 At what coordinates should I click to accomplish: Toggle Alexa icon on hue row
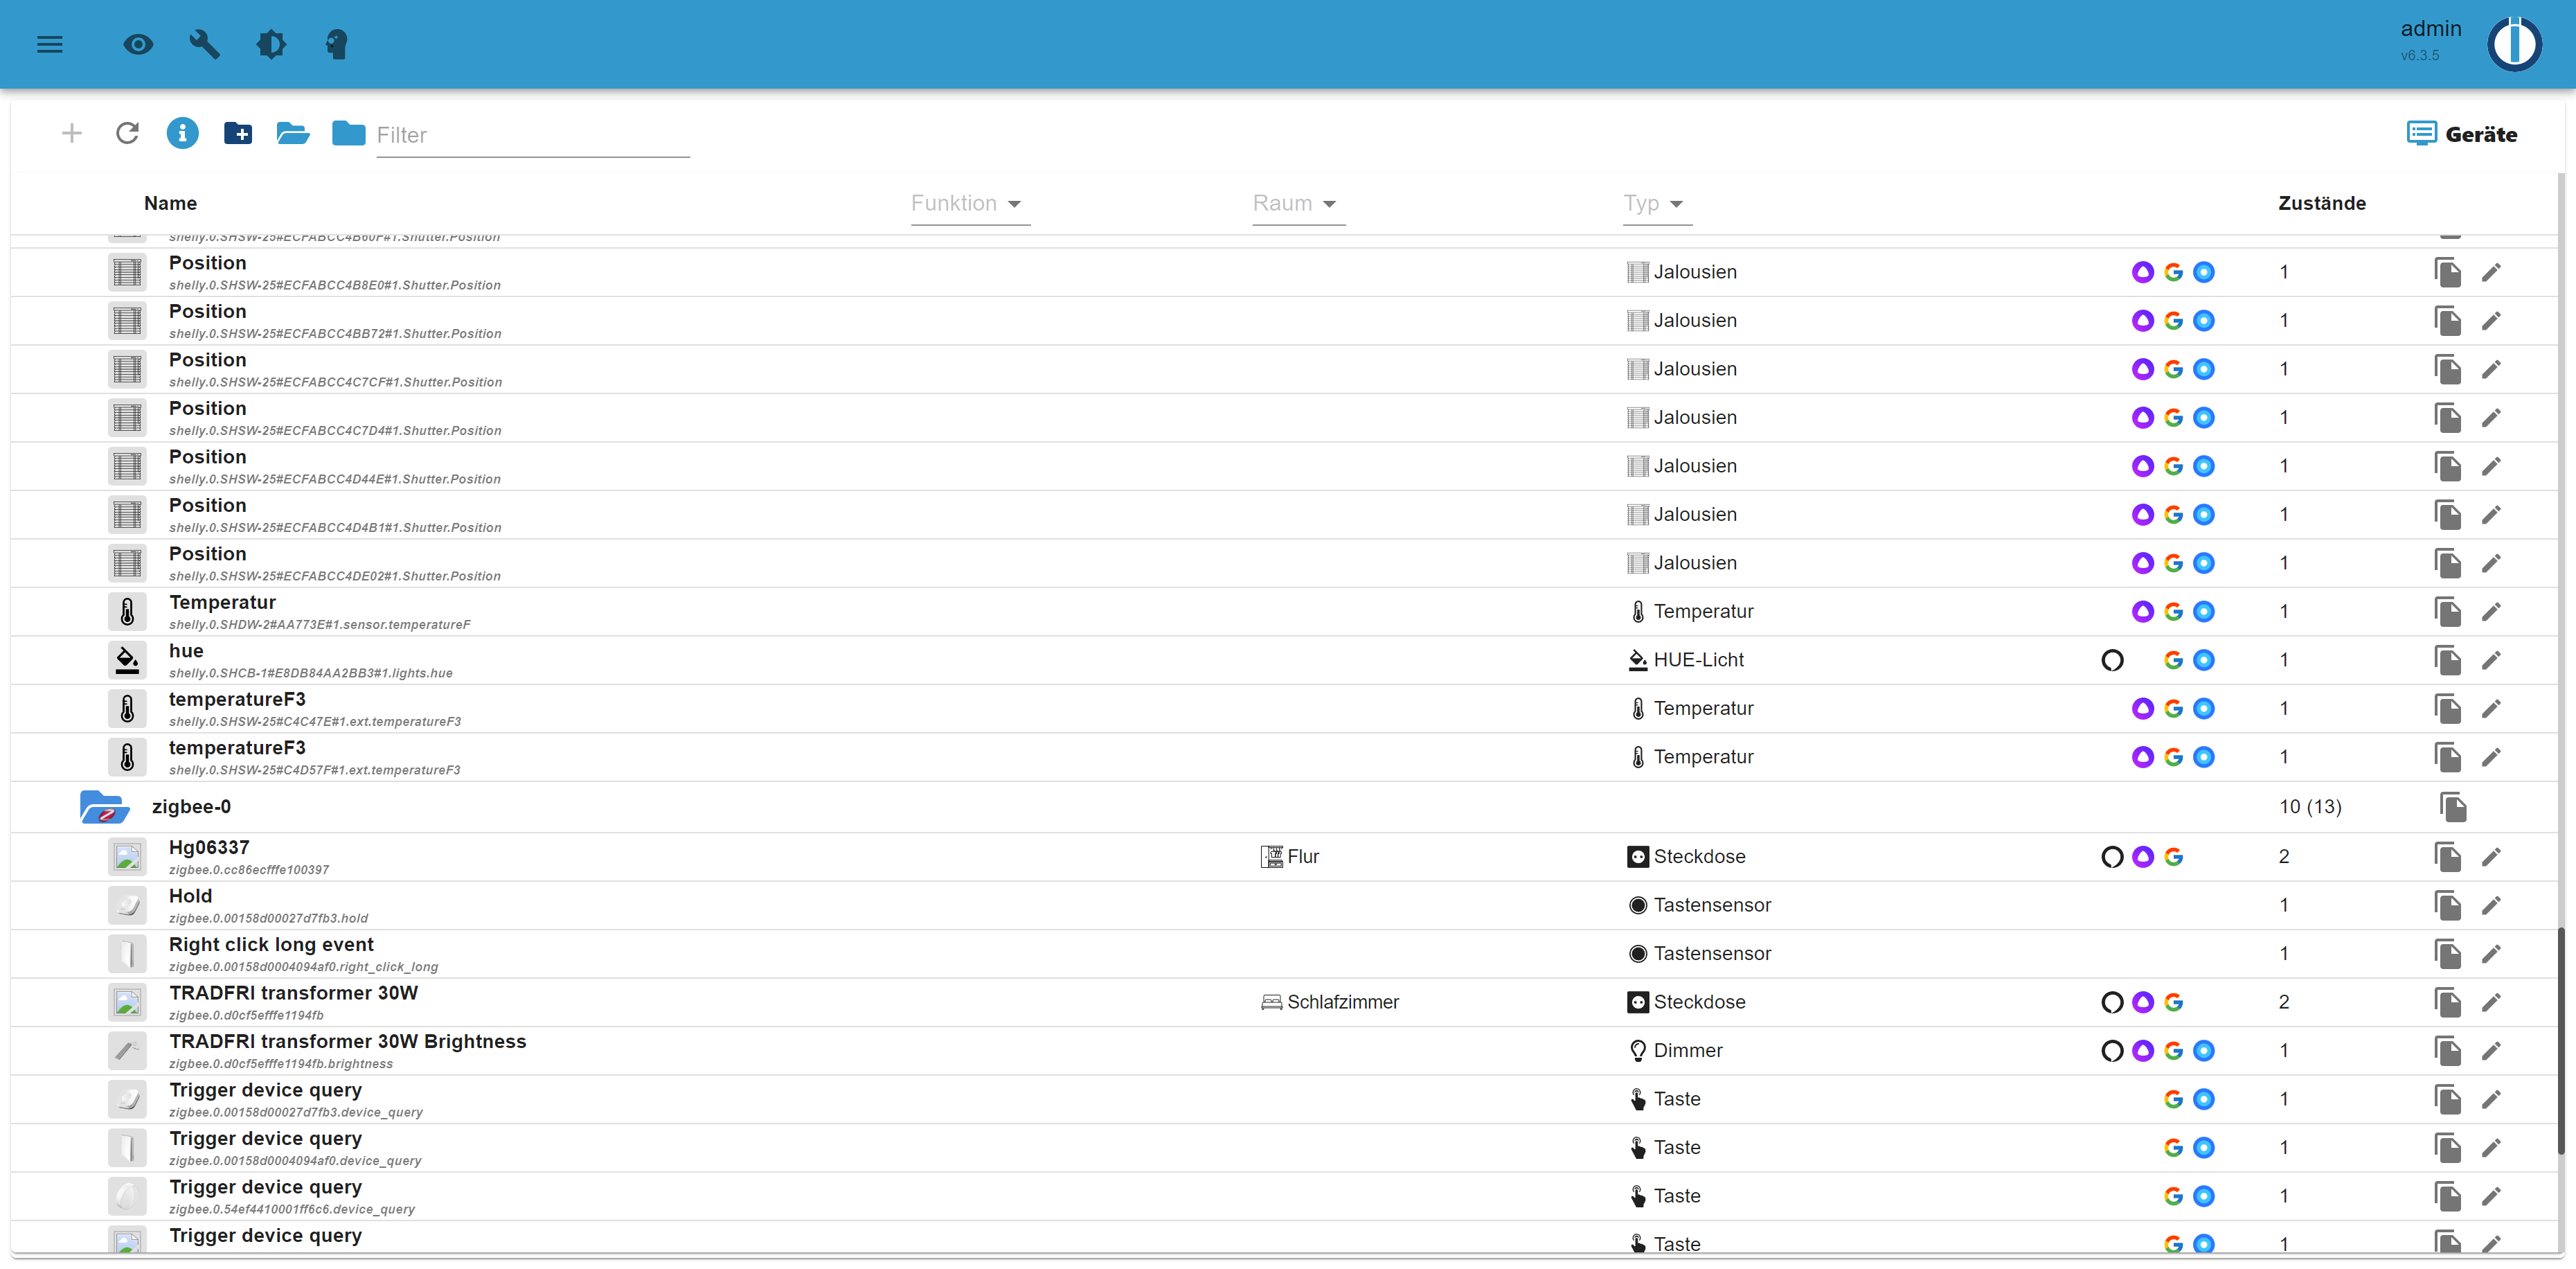tap(2112, 660)
